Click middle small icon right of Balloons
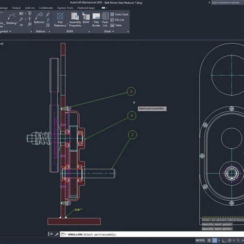The height and width of the screenshot is (244, 244). [48, 20]
